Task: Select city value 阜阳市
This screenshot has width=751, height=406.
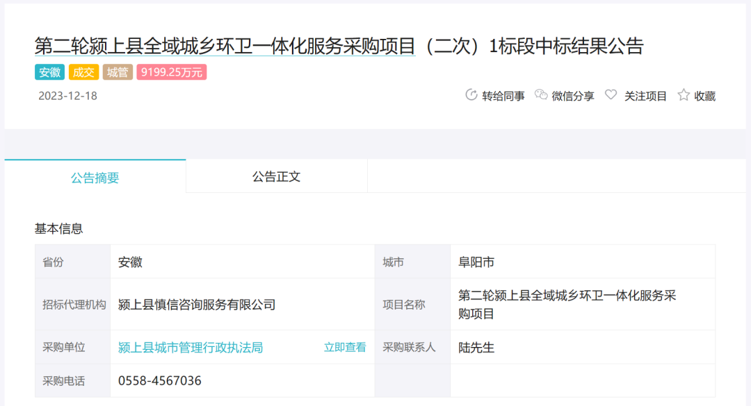Action: [x=476, y=262]
